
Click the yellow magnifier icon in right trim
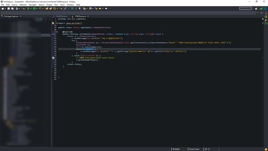tap(266, 17)
